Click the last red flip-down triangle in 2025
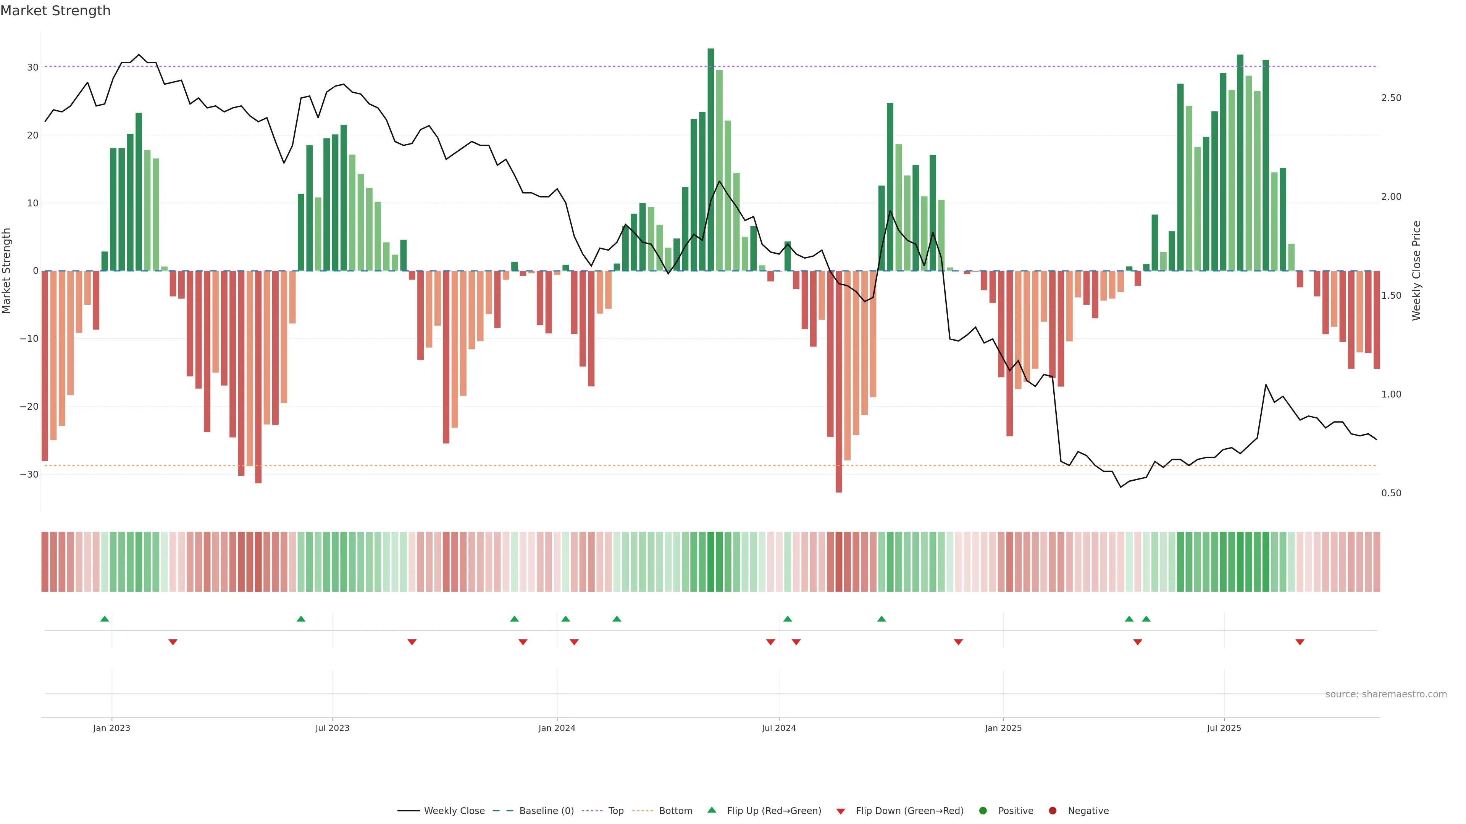This screenshot has width=1466, height=824. 1300,642
